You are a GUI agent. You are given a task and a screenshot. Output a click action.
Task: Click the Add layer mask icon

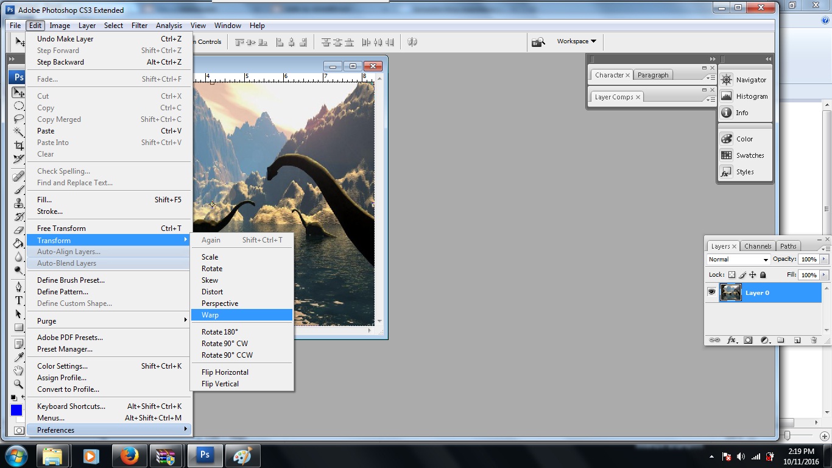747,340
